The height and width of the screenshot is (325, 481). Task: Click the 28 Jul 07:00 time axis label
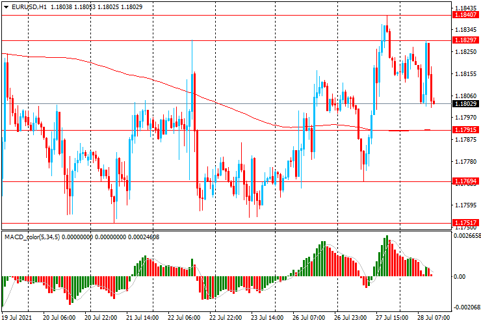pos(434,317)
